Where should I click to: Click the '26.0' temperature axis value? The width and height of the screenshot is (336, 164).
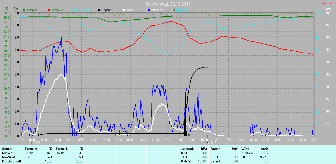[x=6, y=13]
